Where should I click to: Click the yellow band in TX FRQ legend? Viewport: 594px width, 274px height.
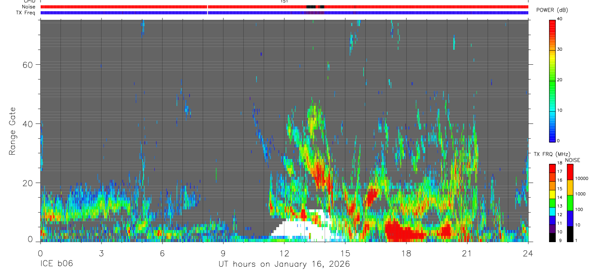coord(552,194)
